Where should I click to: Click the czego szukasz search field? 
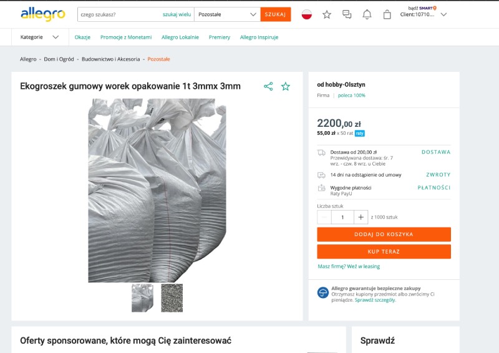pos(119,14)
